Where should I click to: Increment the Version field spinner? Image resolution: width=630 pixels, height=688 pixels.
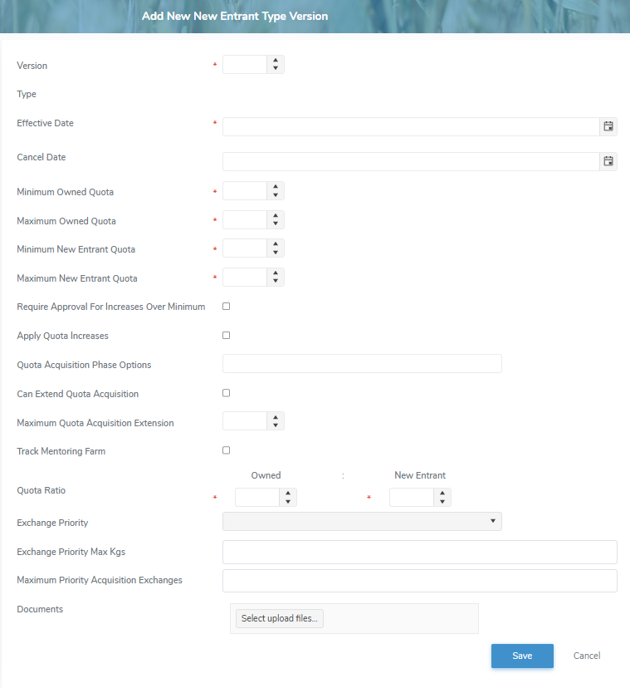click(277, 61)
